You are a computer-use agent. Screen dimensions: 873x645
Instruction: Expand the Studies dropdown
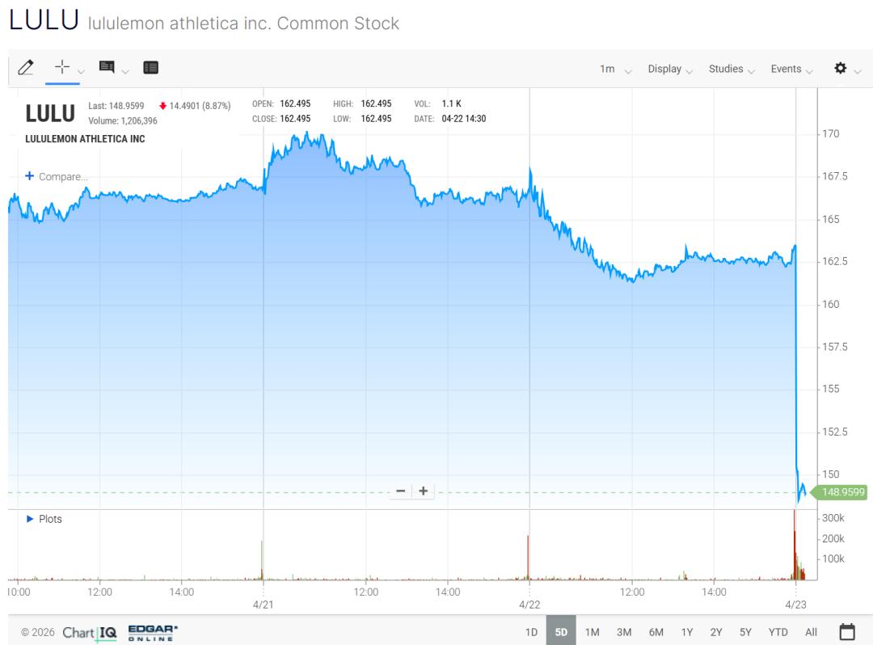click(732, 70)
